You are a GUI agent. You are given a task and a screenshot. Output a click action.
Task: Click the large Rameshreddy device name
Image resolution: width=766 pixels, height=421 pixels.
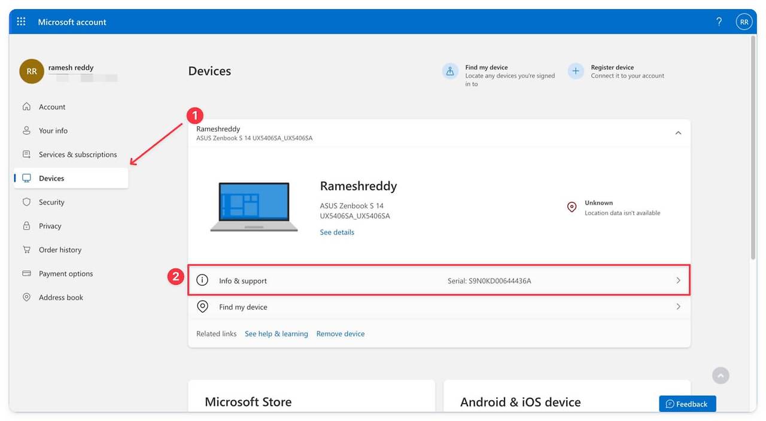(x=358, y=186)
